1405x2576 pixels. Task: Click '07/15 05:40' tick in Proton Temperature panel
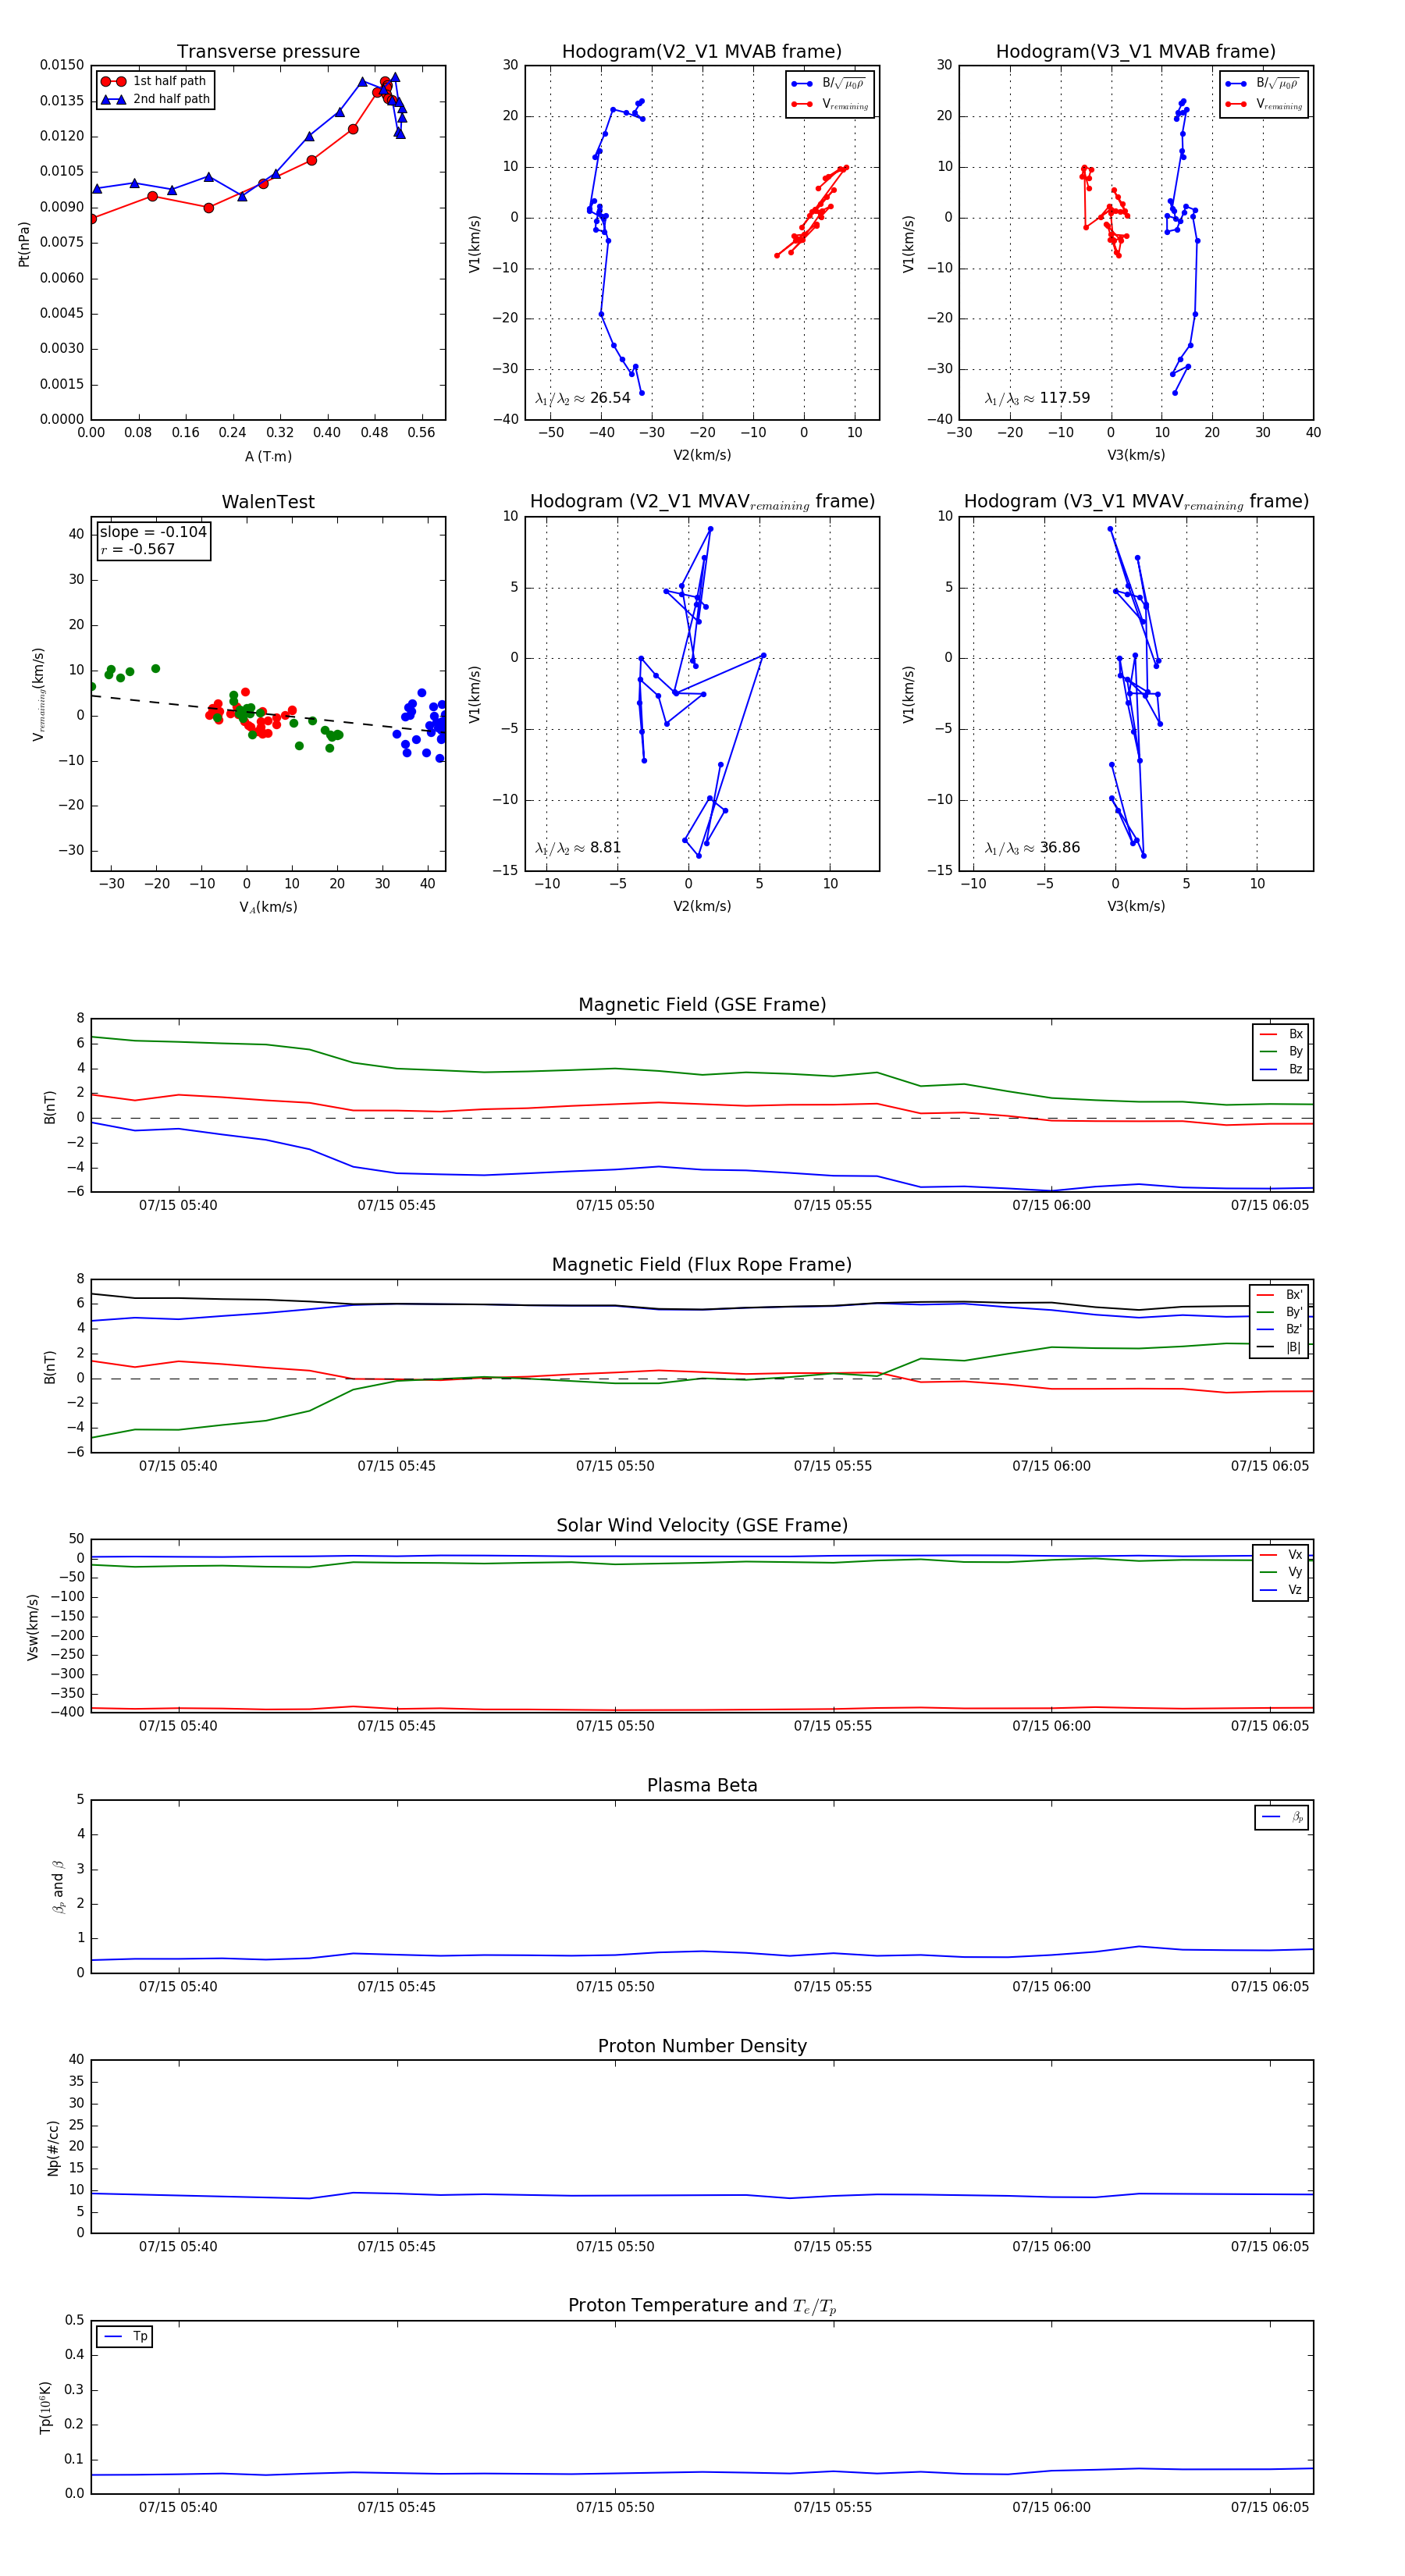(178, 2507)
